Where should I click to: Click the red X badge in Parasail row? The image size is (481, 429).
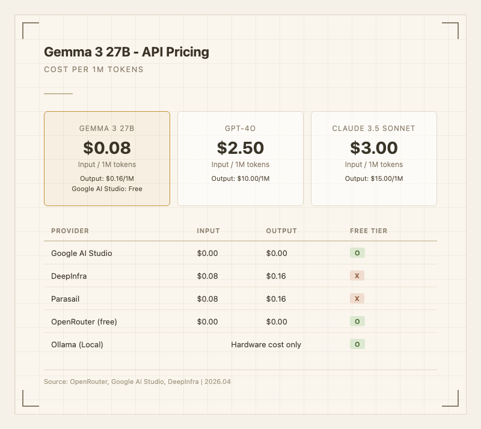tap(357, 299)
